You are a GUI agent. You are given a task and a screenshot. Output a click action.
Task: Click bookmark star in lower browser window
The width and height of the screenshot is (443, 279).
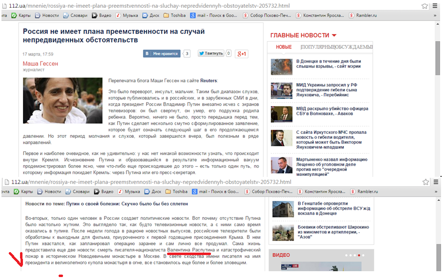(x=425, y=182)
